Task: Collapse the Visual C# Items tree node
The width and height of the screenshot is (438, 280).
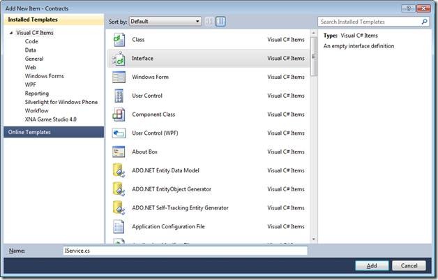Action: click(x=11, y=33)
